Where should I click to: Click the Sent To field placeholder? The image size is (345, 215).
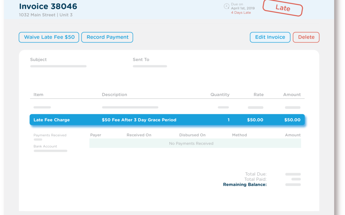(x=149, y=66)
